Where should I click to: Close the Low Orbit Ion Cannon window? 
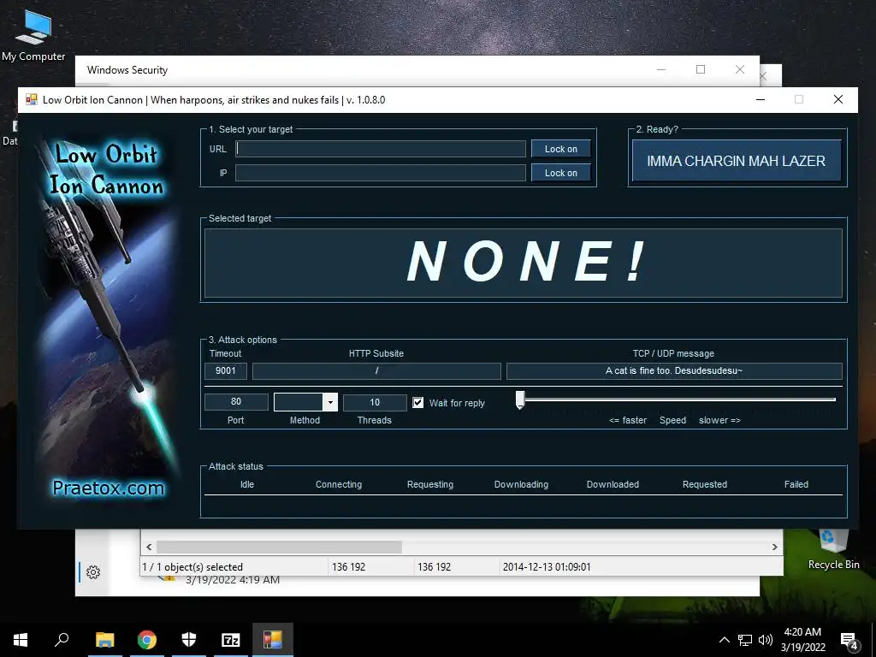[838, 99]
